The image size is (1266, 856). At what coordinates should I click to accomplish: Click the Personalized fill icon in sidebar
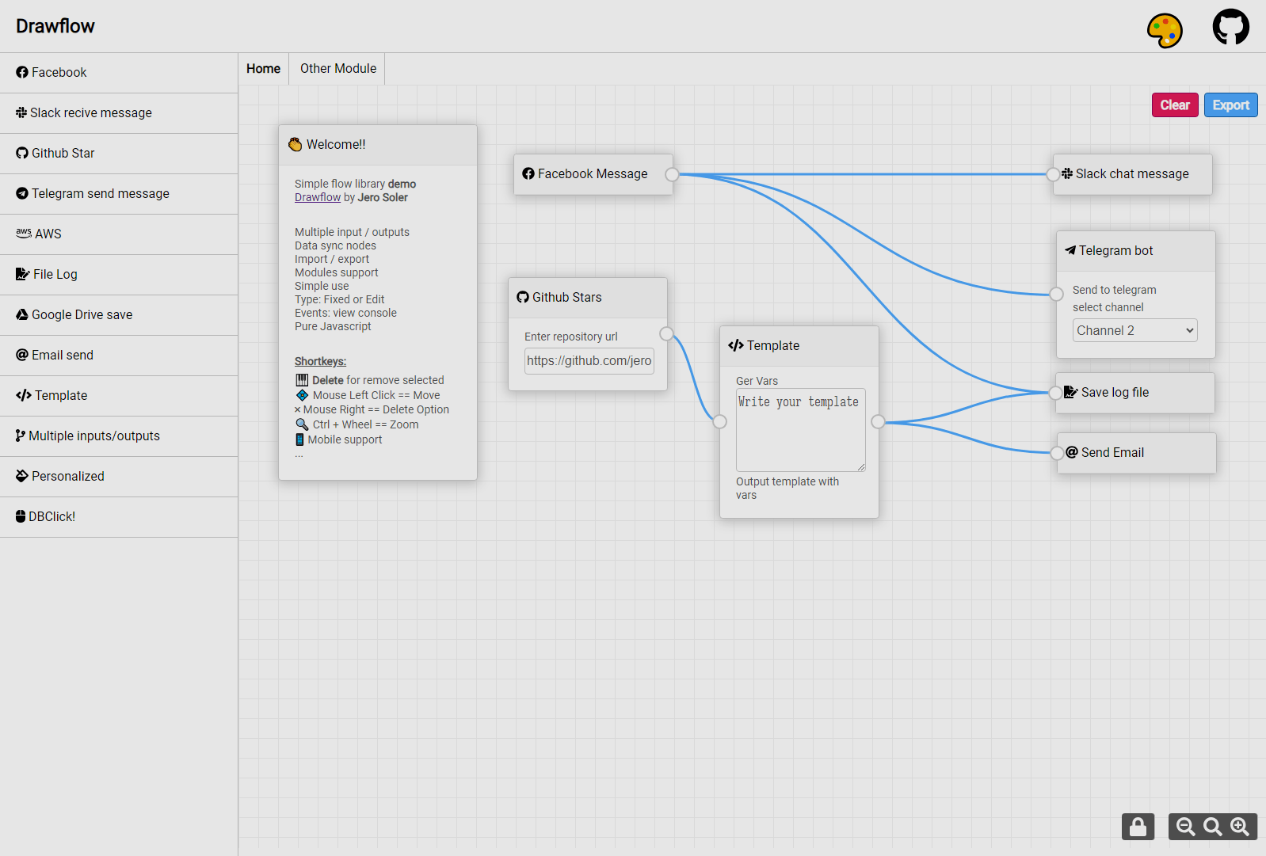pos(22,476)
